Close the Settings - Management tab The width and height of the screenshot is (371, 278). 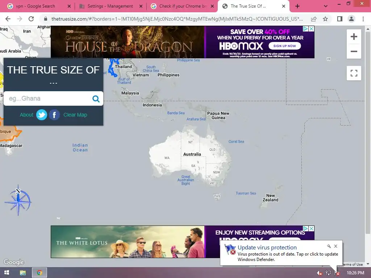(x=141, y=7)
